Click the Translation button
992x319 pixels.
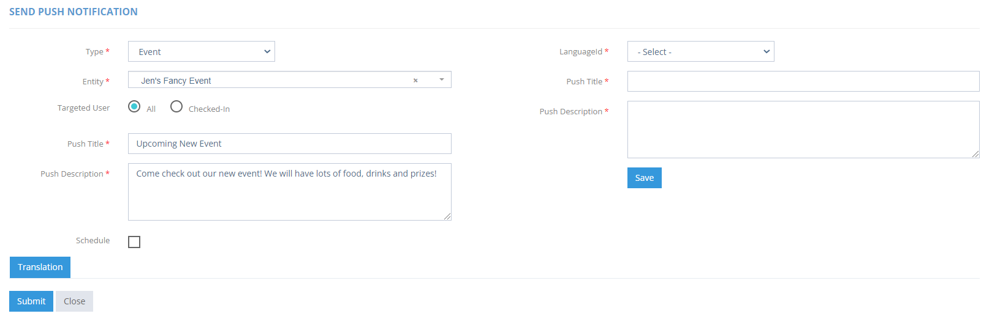pyautogui.click(x=40, y=267)
